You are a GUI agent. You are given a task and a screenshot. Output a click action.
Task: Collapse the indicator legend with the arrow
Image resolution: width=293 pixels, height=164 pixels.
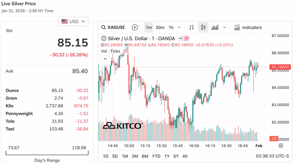[105, 58]
